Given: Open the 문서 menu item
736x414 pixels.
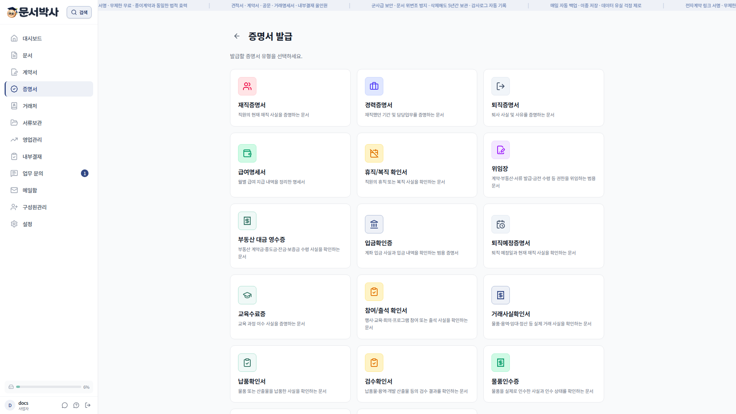Looking at the screenshot, I should click(x=49, y=55).
